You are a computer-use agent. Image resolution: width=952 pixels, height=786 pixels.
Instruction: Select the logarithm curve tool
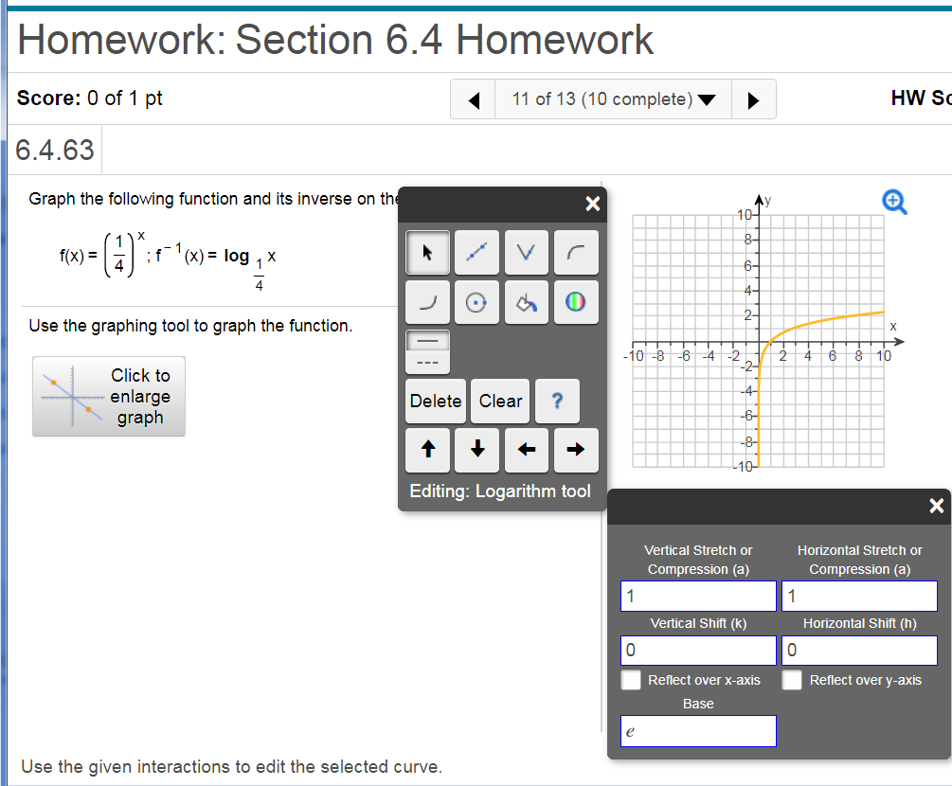click(427, 301)
